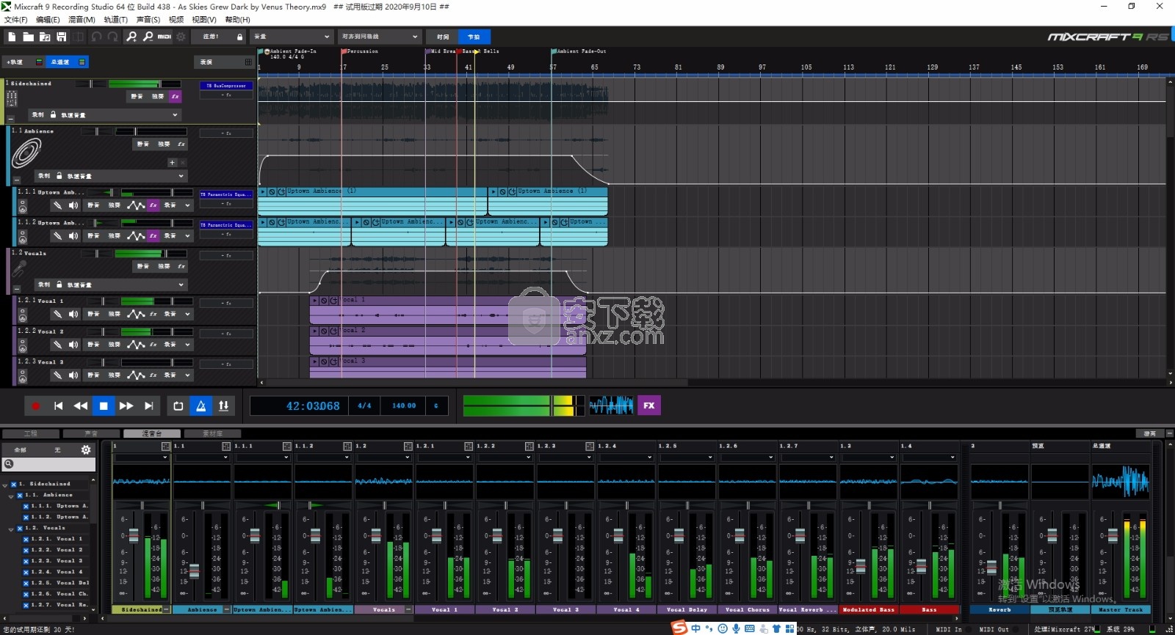
Task: Uncheck the 1.2. Vocals mixer tree checkbox
Action: 20,528
